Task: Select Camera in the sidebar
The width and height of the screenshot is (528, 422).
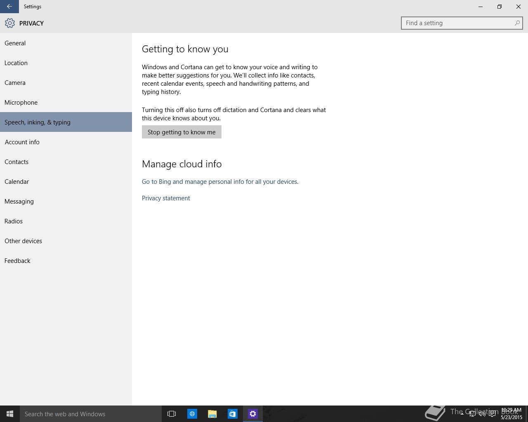Action: [66, 82]
